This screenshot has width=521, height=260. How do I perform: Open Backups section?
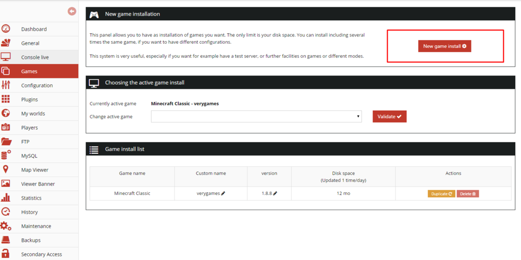31,240
